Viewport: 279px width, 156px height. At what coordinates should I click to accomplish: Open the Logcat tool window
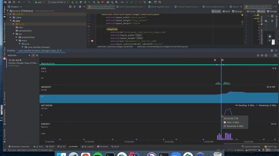88,146
